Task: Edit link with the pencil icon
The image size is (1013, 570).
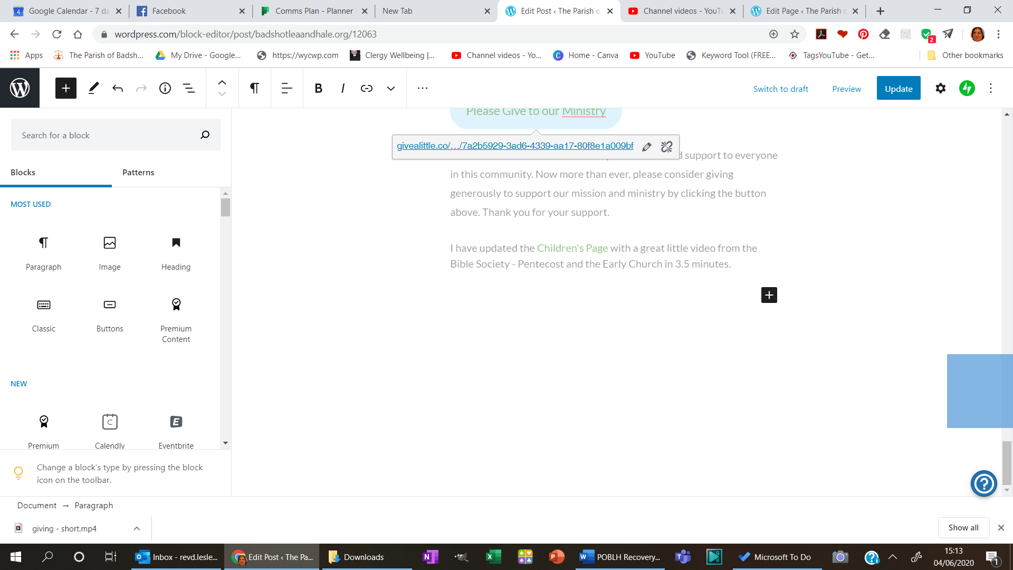Action: coord(646,147)
